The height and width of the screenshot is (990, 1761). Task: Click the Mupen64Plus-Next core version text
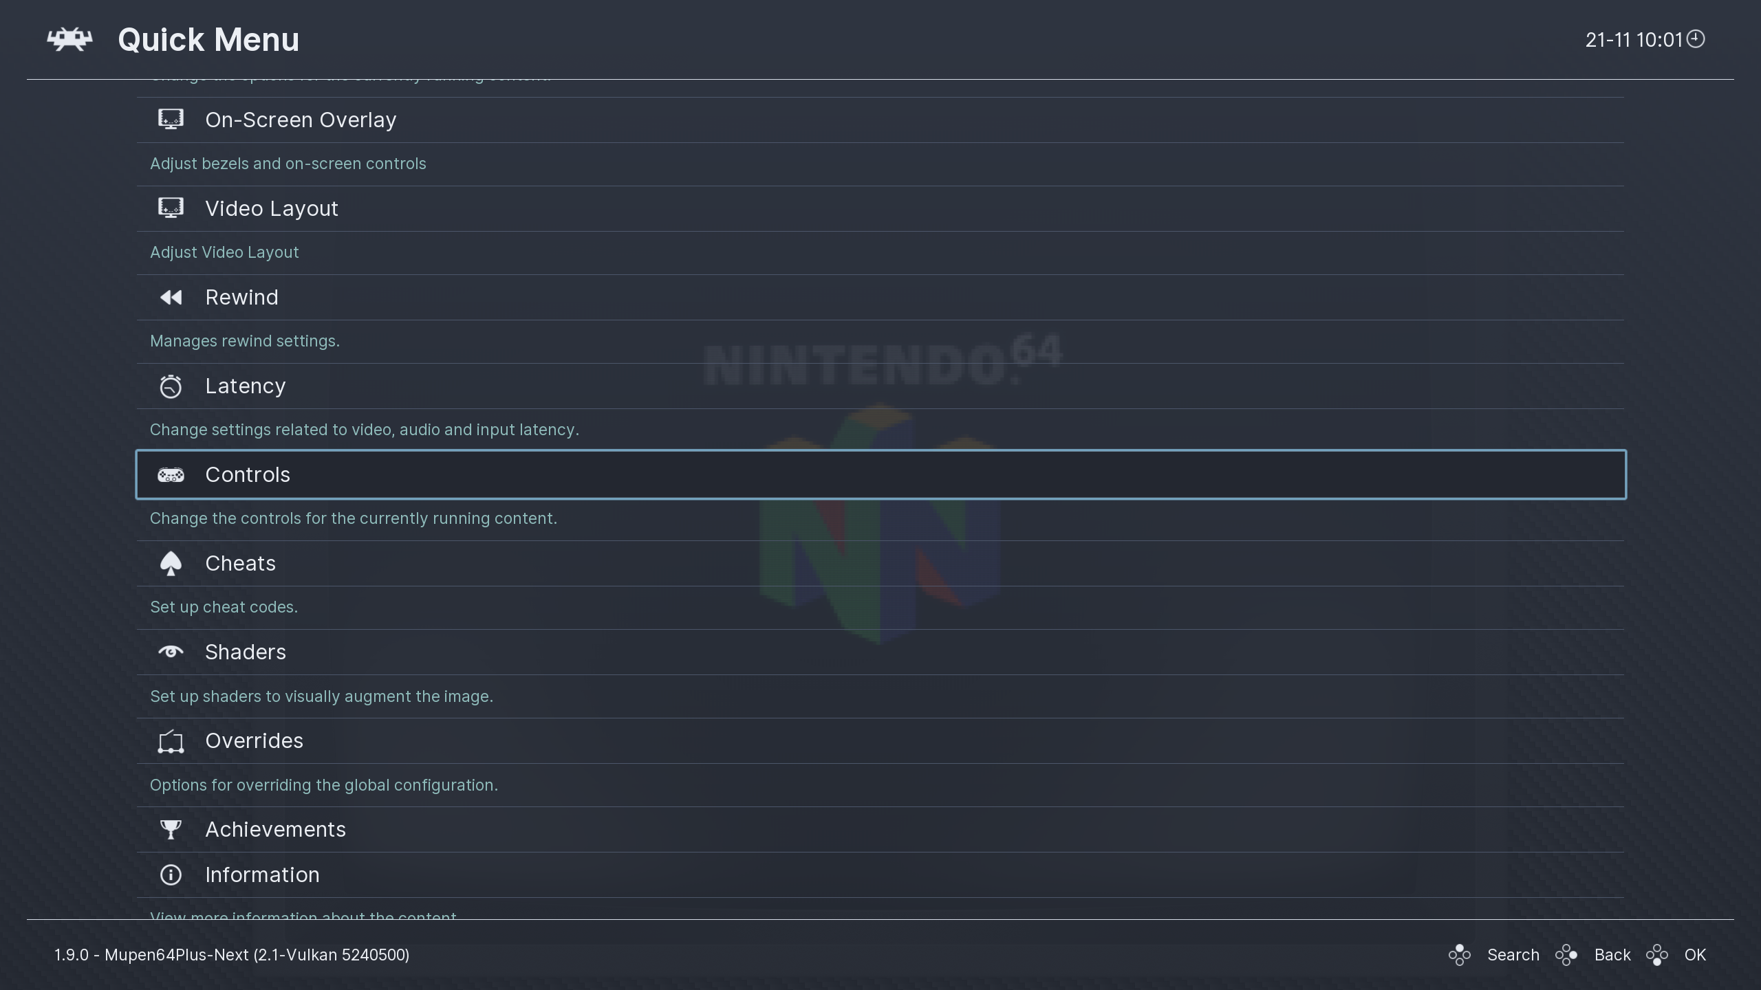(x=232, y=955)
